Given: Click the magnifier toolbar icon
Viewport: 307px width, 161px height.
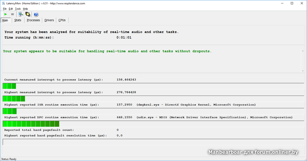Looking at the screenshot, I should (21, 14).
